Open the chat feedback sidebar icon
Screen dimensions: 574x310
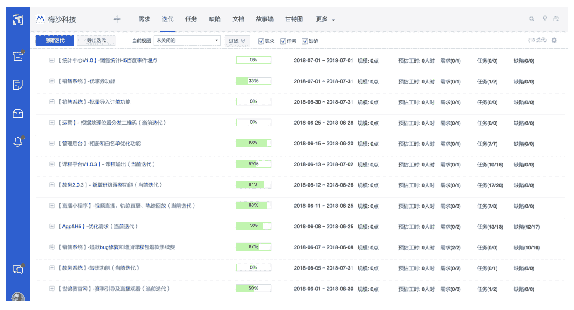click(18, 269)
